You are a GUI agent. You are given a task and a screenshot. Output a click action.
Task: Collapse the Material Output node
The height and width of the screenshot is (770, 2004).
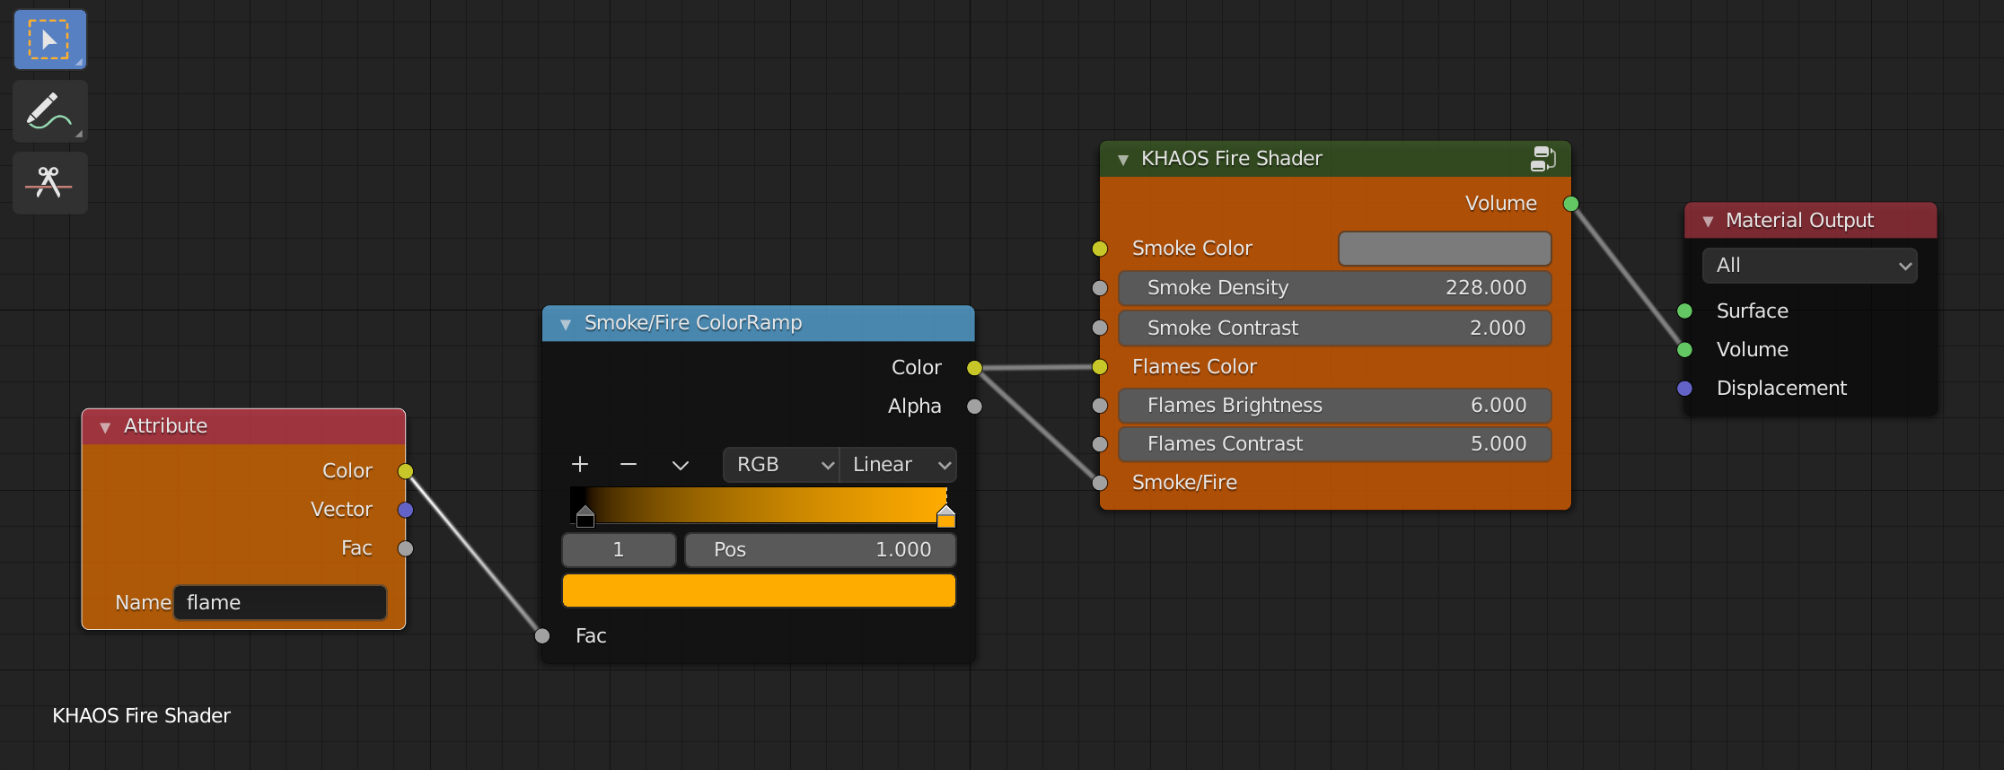1708,222
